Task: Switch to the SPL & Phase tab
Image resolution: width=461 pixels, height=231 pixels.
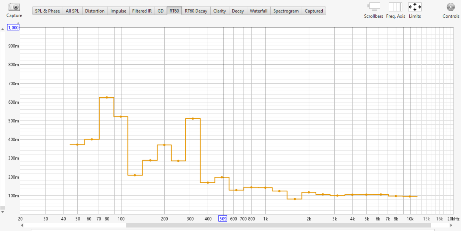Action: [x=48, y=11]
